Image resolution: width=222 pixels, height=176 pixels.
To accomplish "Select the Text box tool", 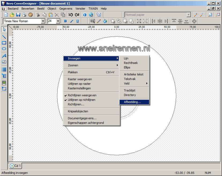I will [x=4, y=62].
